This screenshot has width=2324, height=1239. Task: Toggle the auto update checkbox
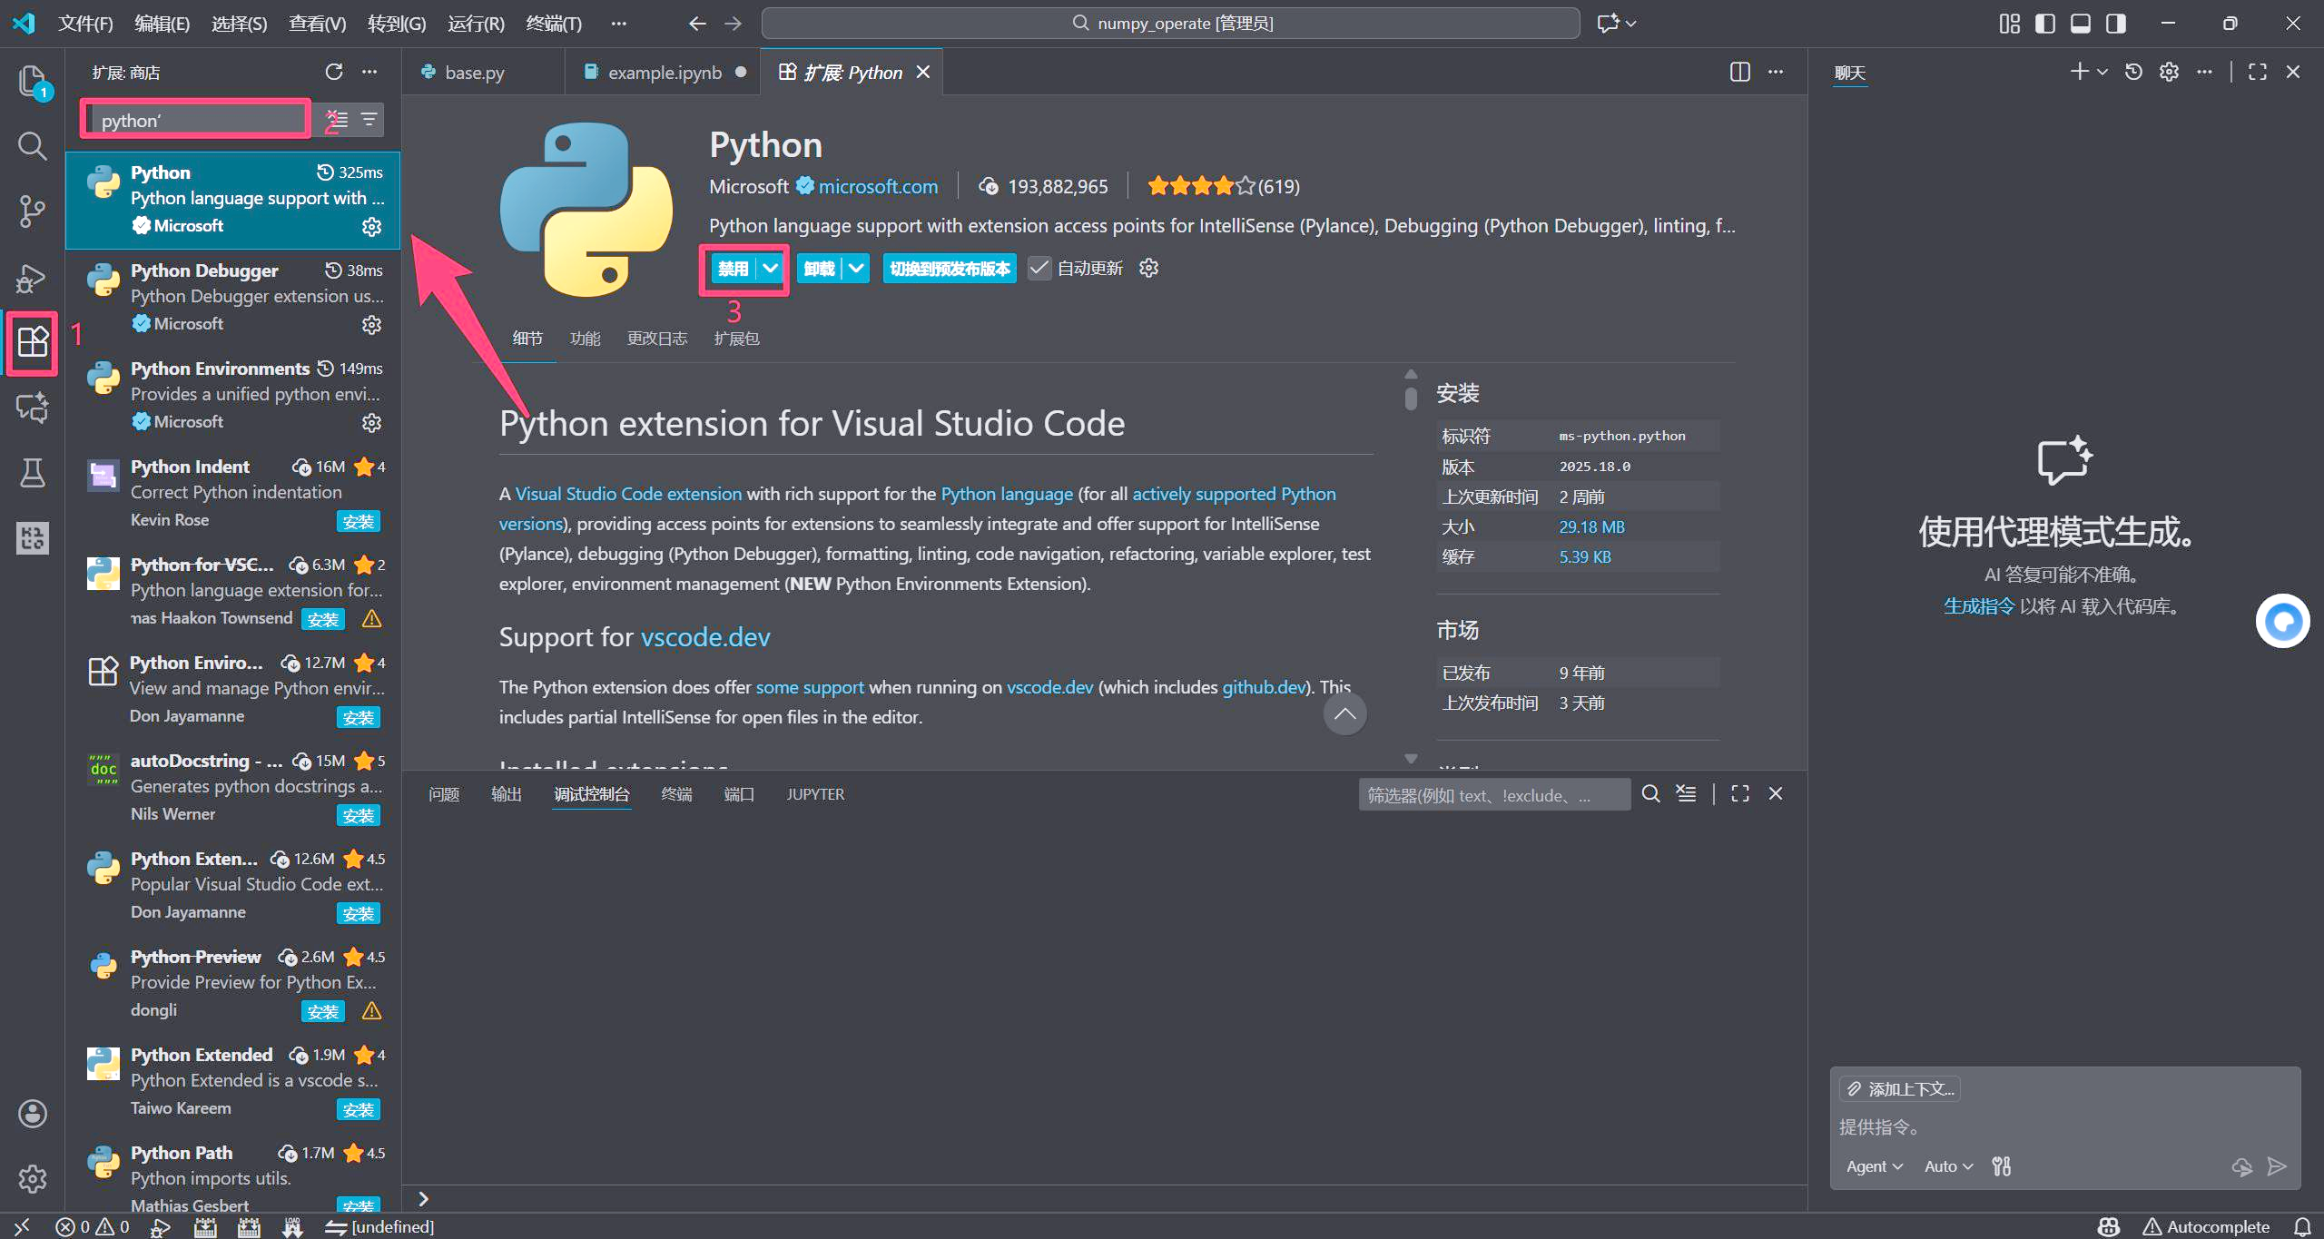(x=1039, y=268)
